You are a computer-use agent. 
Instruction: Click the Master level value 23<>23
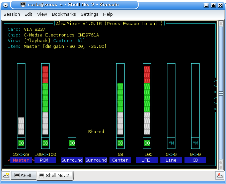(21, 155)
